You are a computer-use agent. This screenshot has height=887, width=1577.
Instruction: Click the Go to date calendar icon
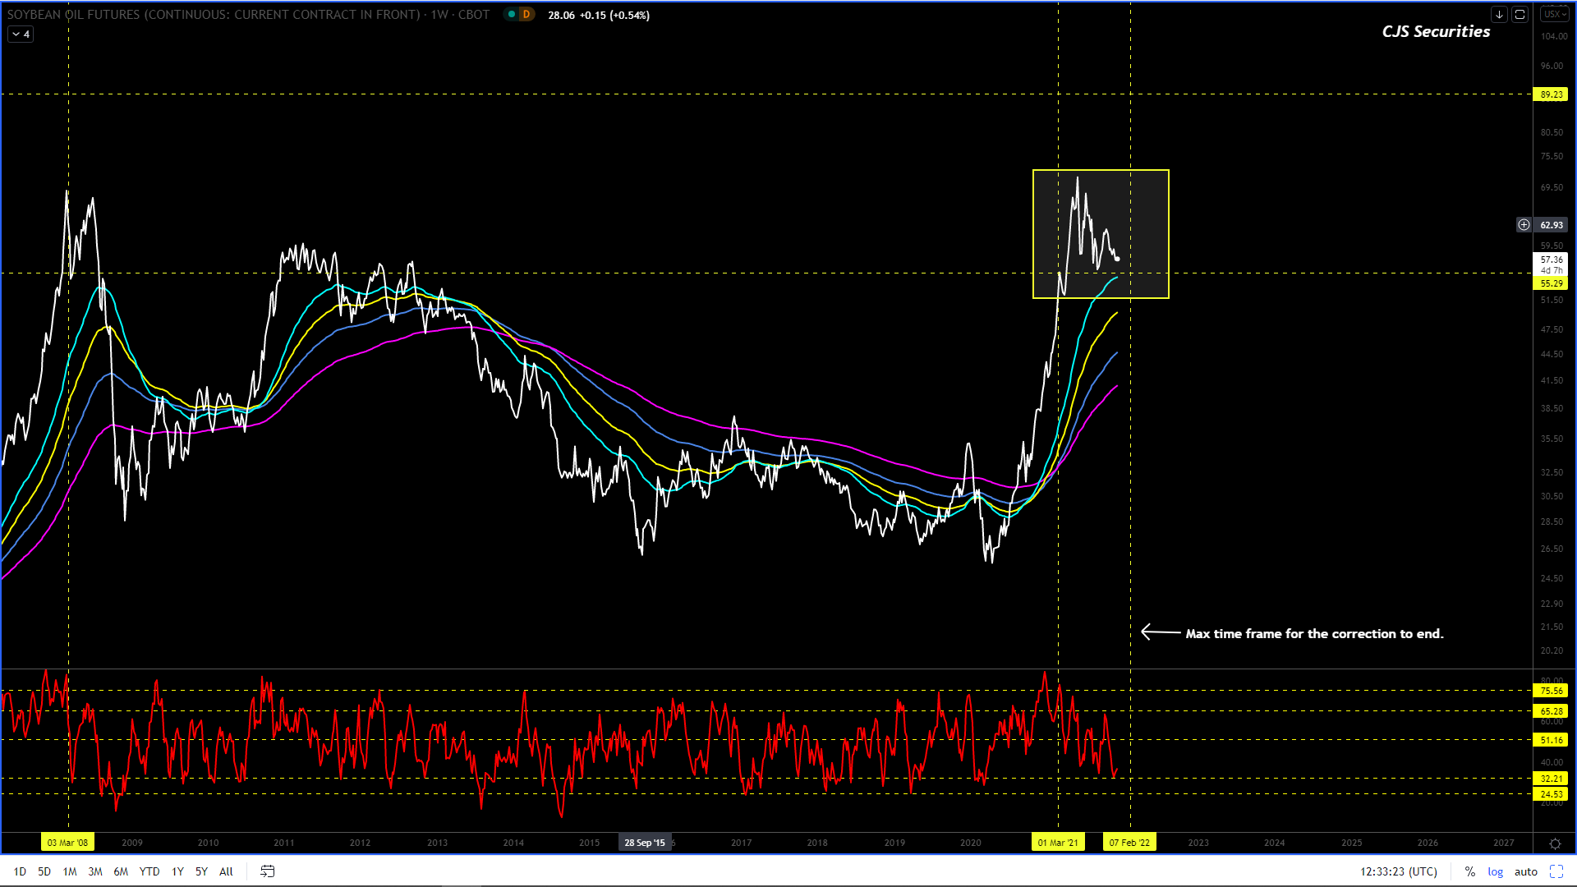click(x=267, y=871)
